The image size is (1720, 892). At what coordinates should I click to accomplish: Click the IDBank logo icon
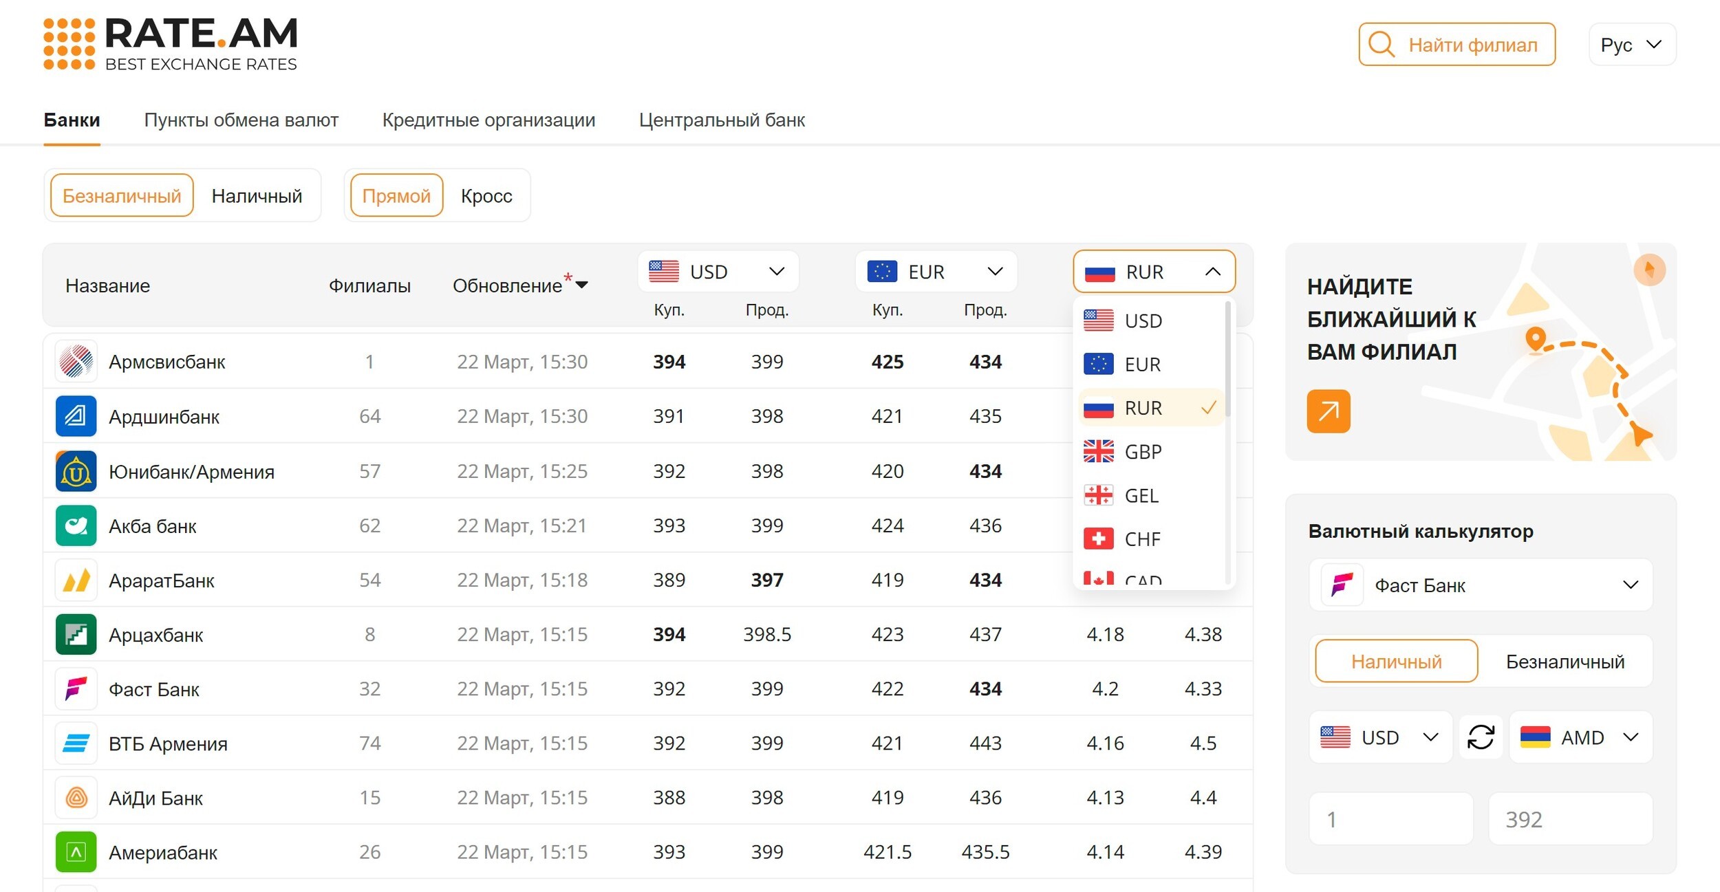point(76,797)
